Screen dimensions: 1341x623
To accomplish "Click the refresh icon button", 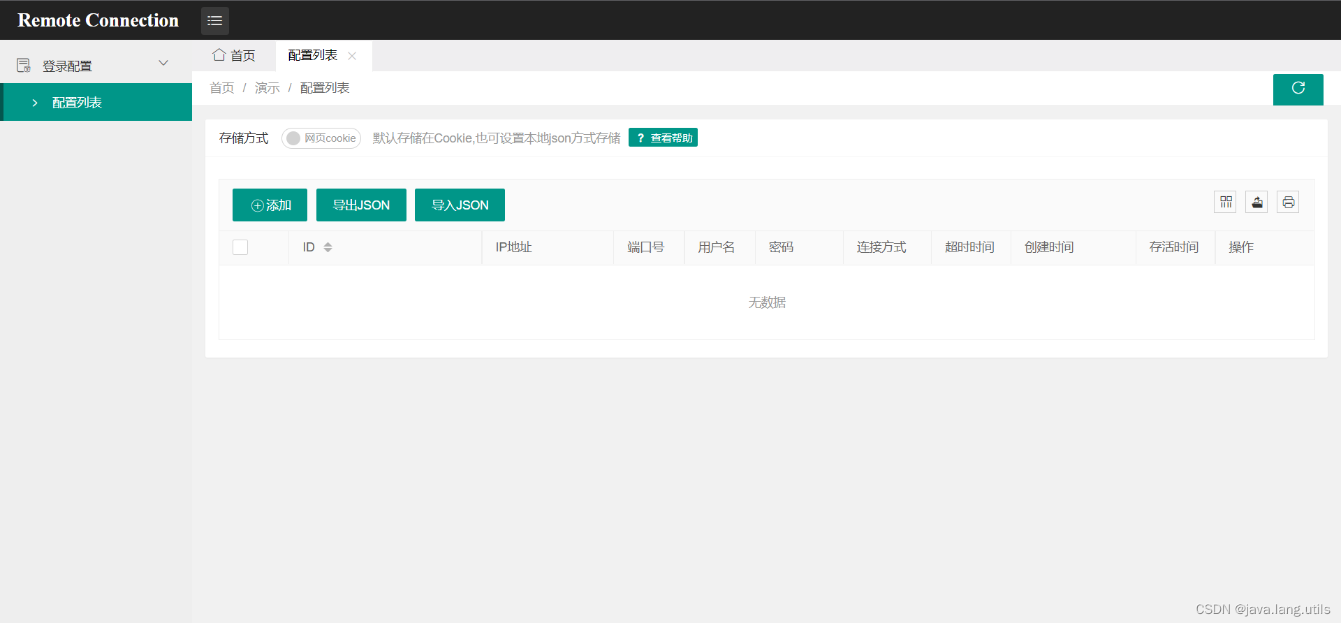I will pyautogui.click(x=1298, y=89).
